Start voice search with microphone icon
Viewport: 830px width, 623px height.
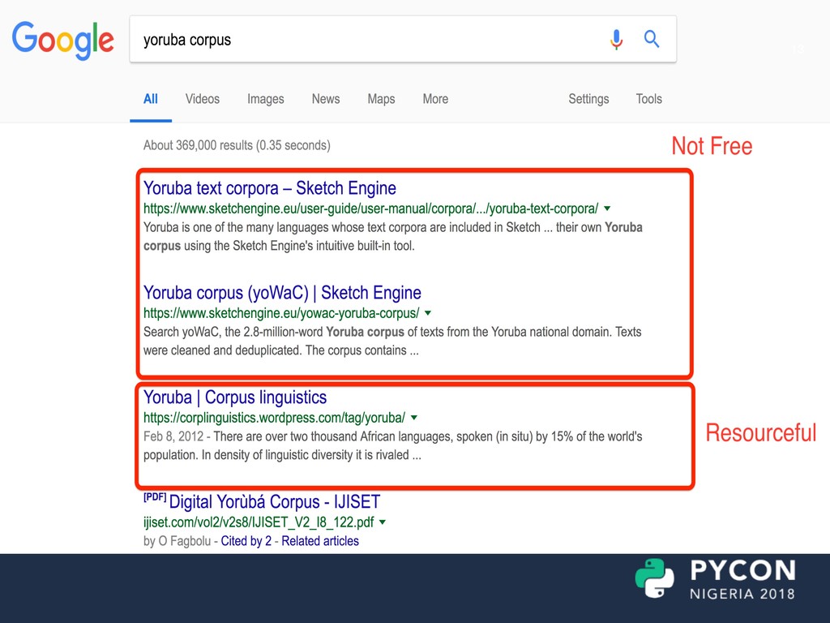point(617,39)
